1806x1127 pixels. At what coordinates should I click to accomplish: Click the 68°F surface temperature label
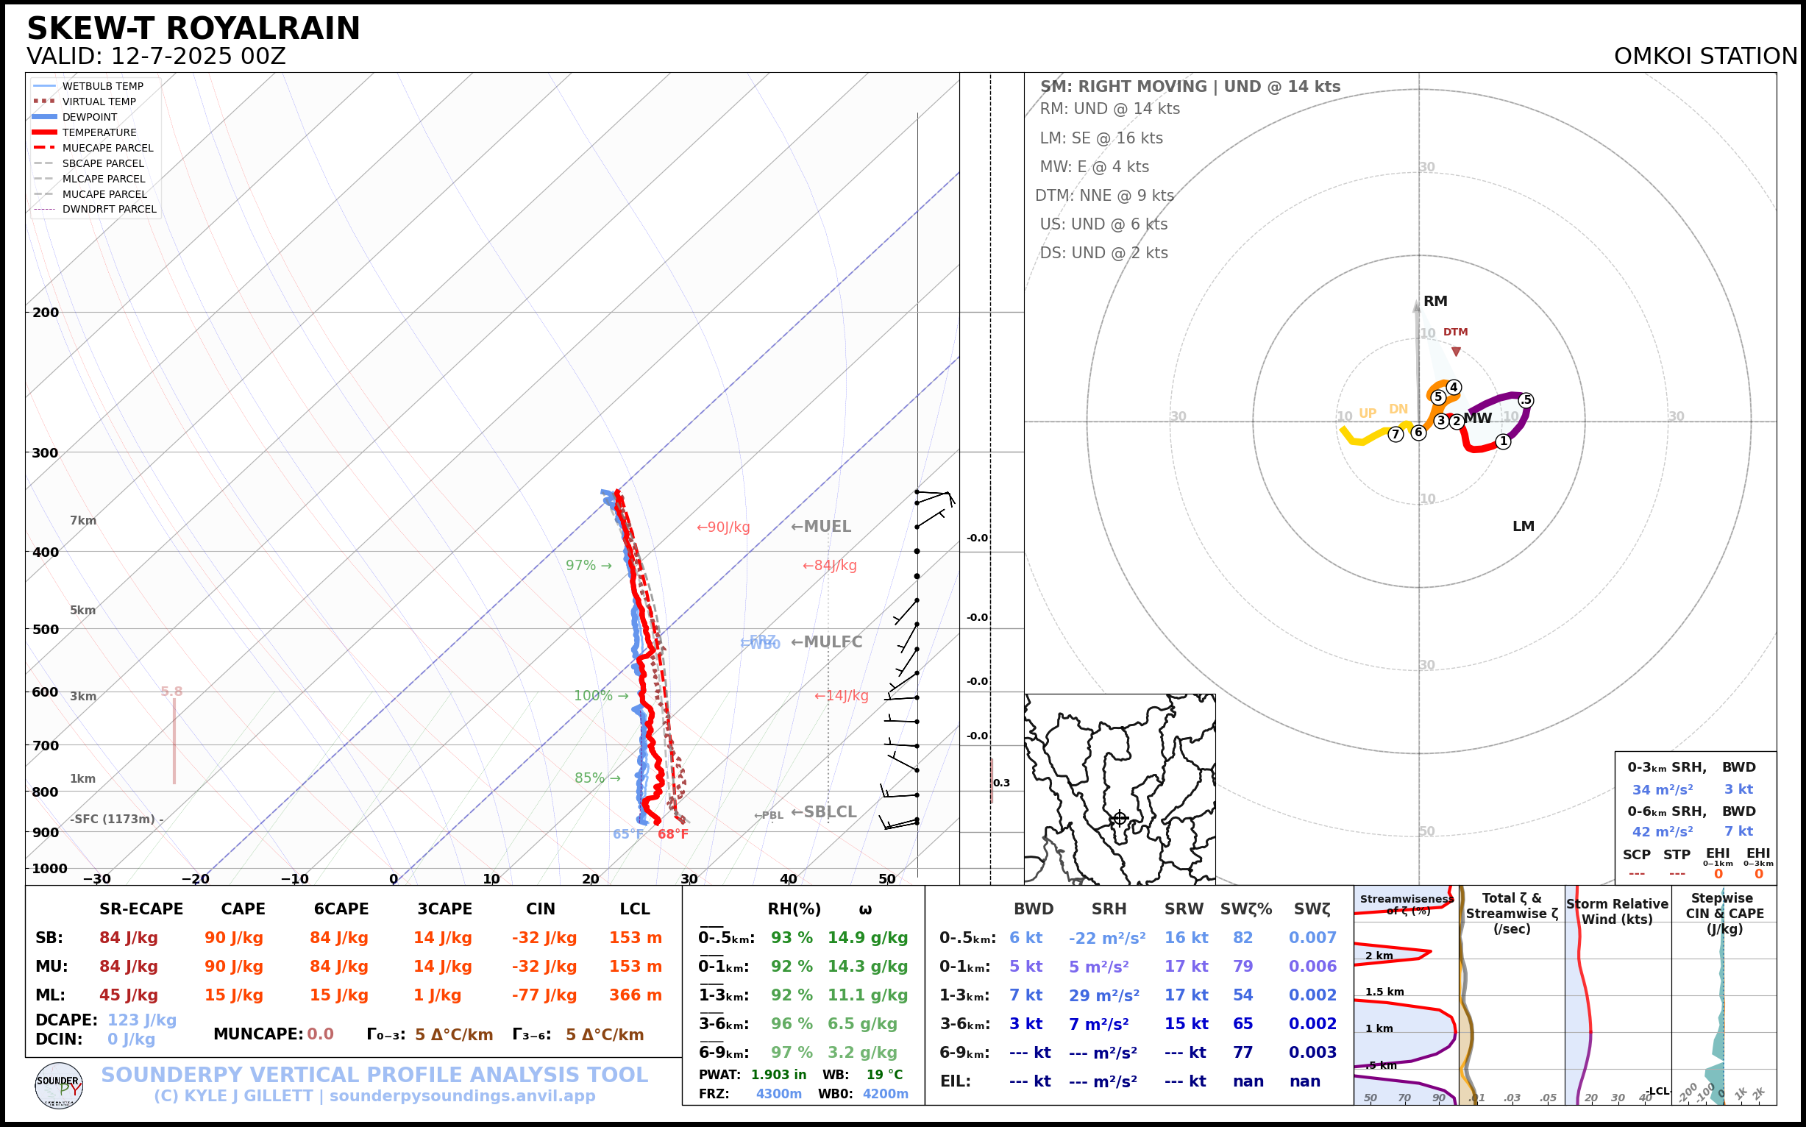pyautogui.click(x=672, y=834)
